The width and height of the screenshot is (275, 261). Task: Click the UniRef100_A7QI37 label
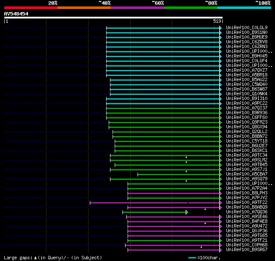pos(247,108)
